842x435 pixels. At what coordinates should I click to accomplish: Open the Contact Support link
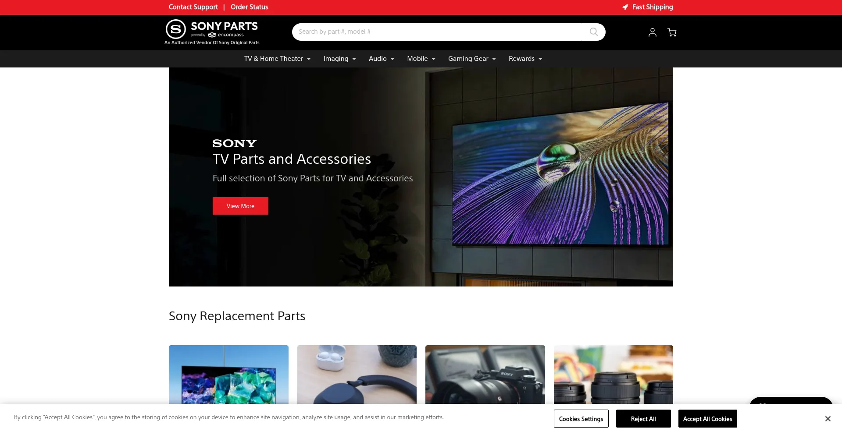coord(193,7)
